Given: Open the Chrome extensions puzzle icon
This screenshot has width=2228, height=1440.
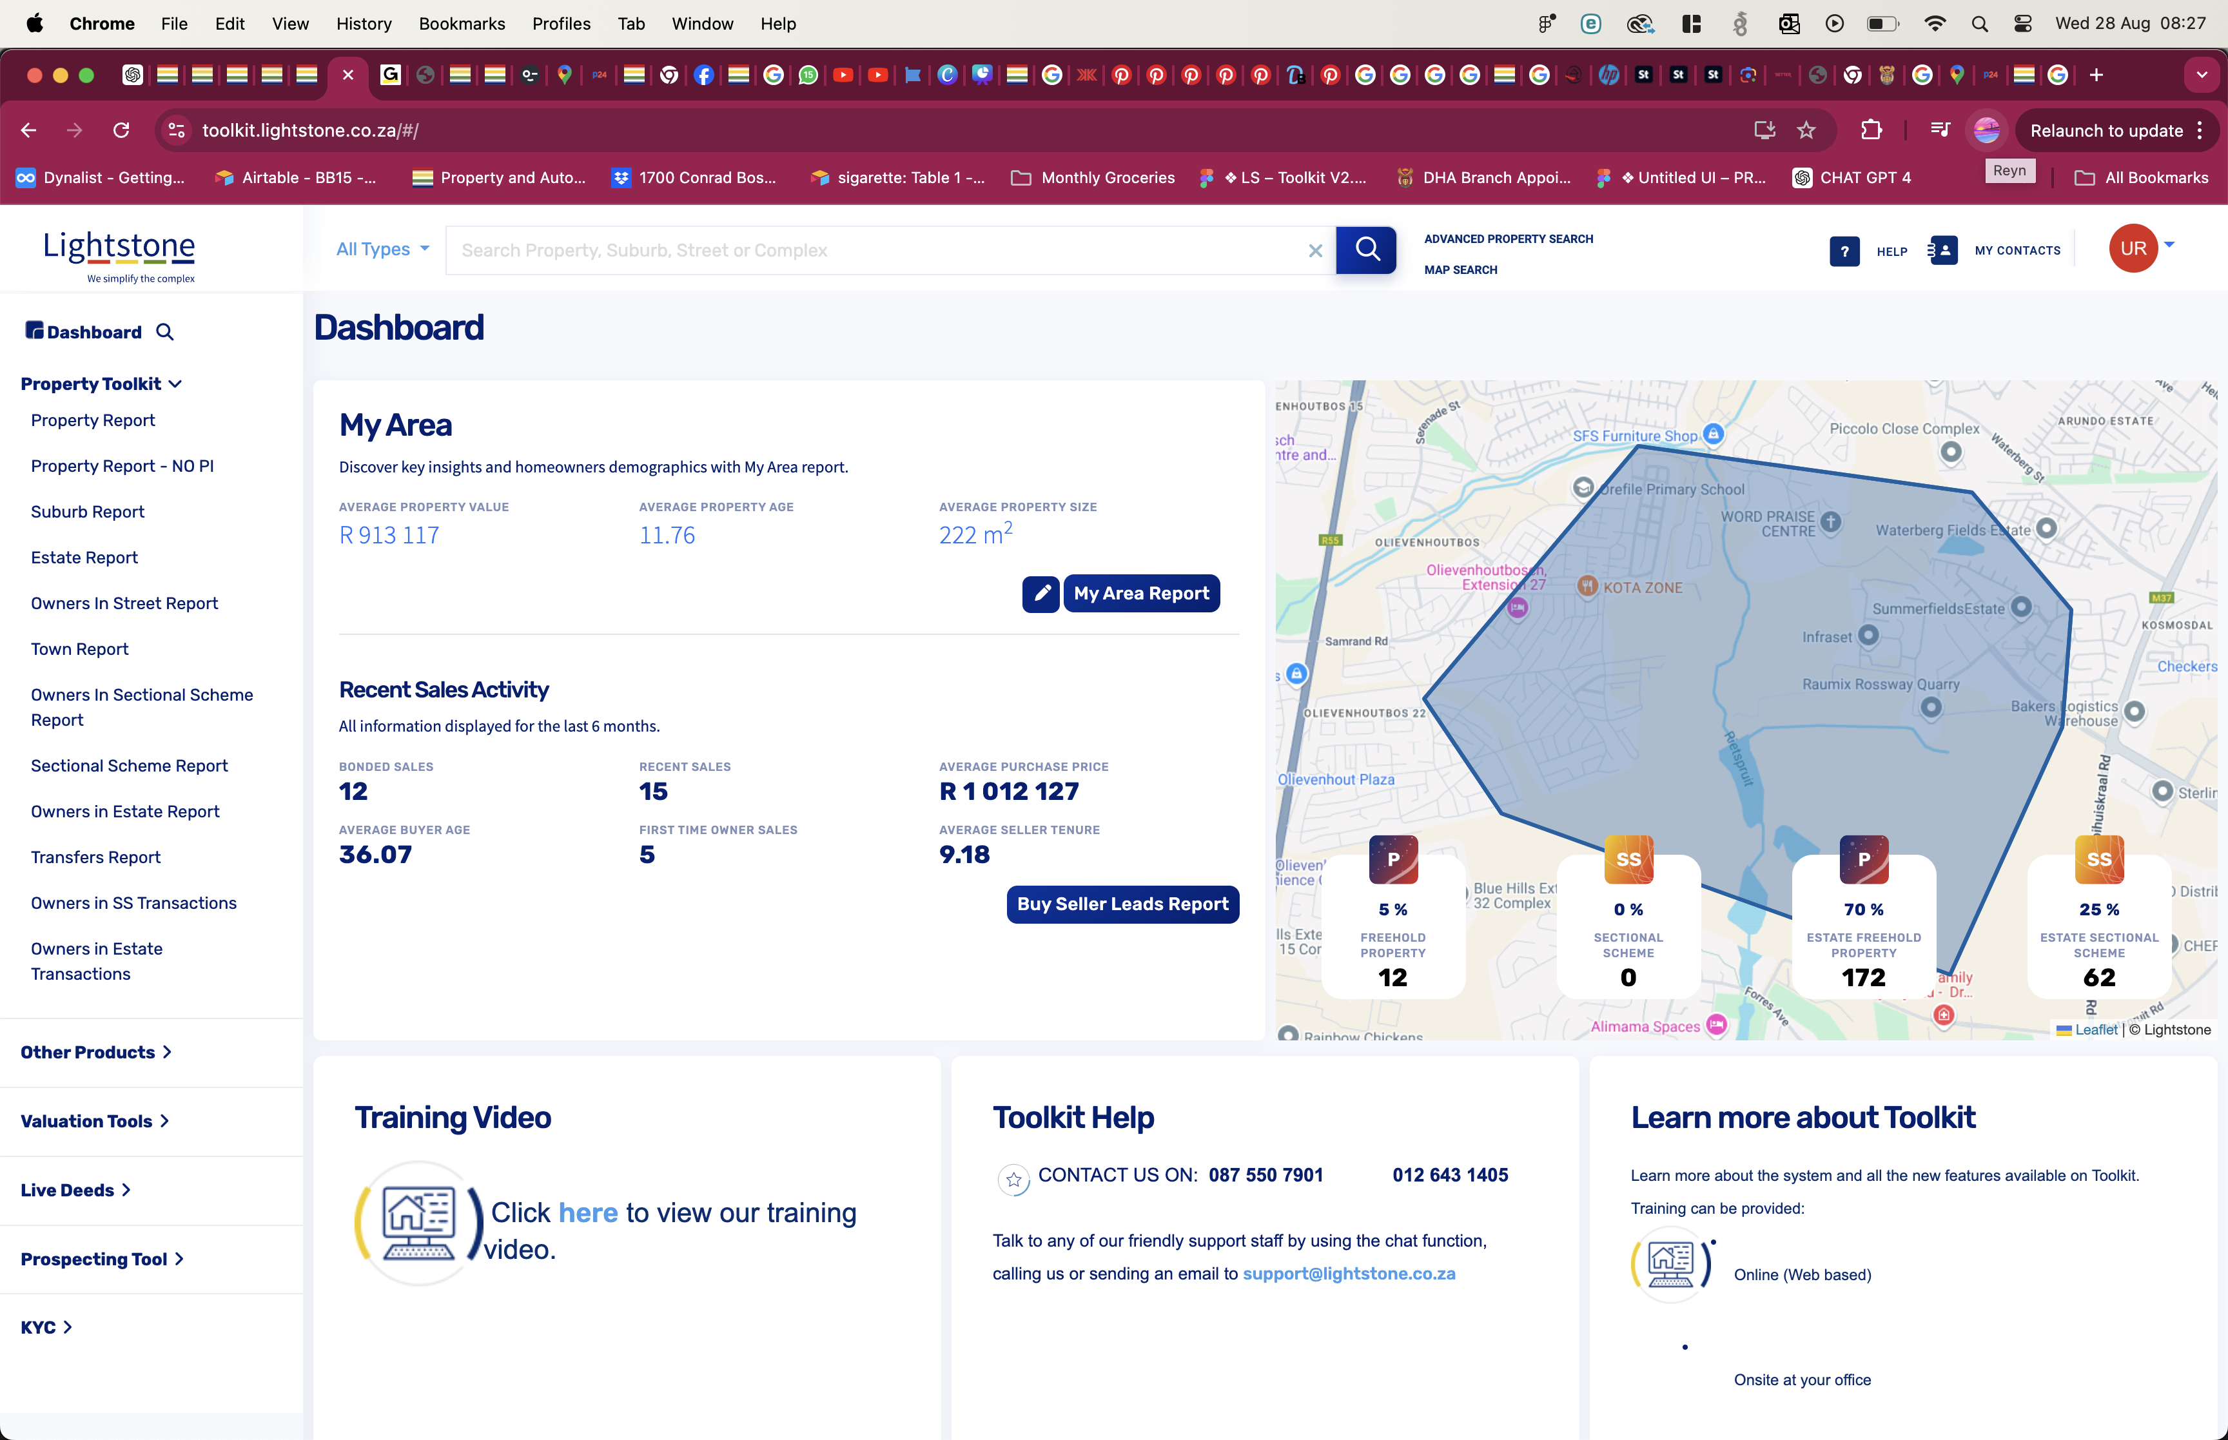Looking at the screenshot, I should tap(1871, 131).
